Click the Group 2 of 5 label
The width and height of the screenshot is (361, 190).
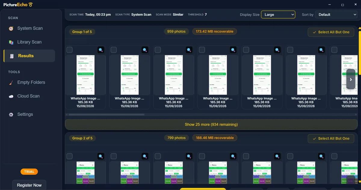(x=82, y=138)
